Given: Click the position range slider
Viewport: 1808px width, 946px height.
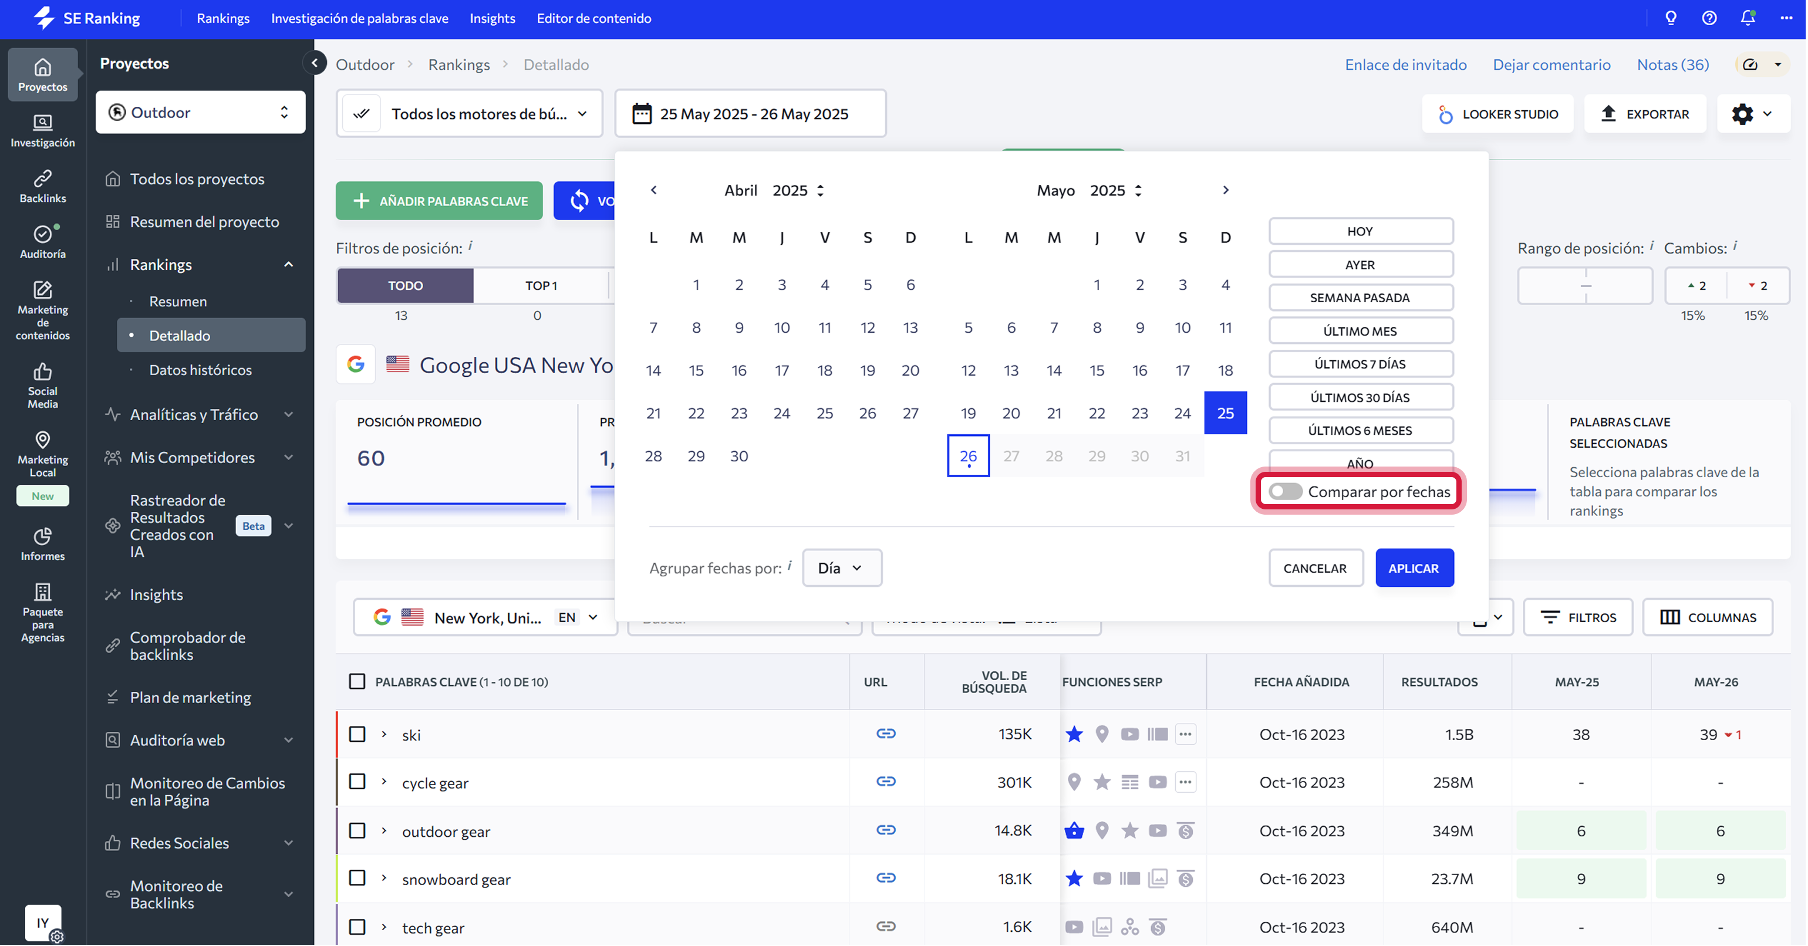Looking at the screenshot, I should click(x=1586, y=286).
